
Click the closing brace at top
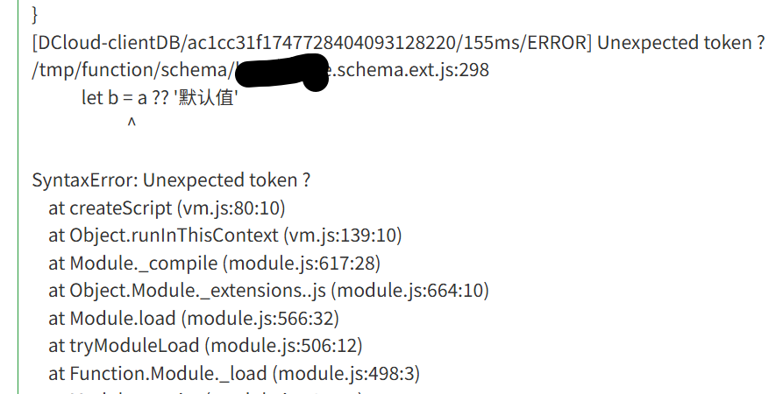34,15
